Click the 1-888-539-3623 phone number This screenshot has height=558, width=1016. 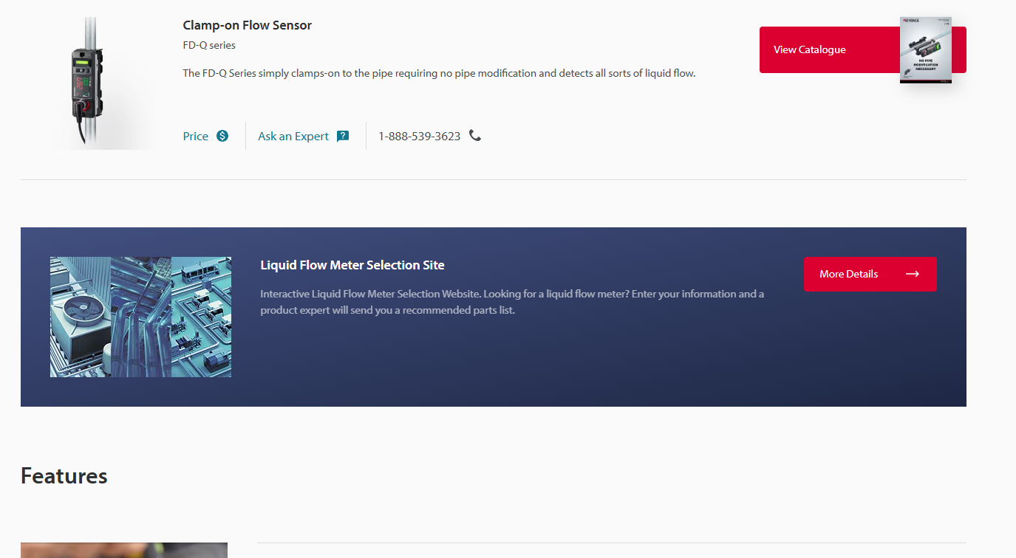click(419, 137)
